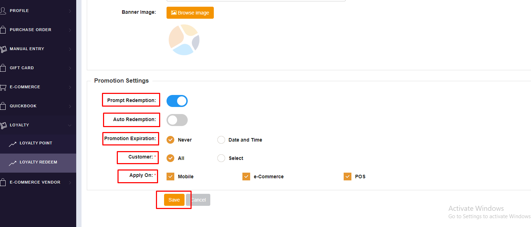Expand the Profile menu arrow
The width and height of the screenshot is (531, 227).
point(70,11)
